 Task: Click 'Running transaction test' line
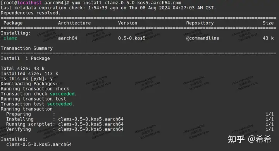[x=33, y=99]
